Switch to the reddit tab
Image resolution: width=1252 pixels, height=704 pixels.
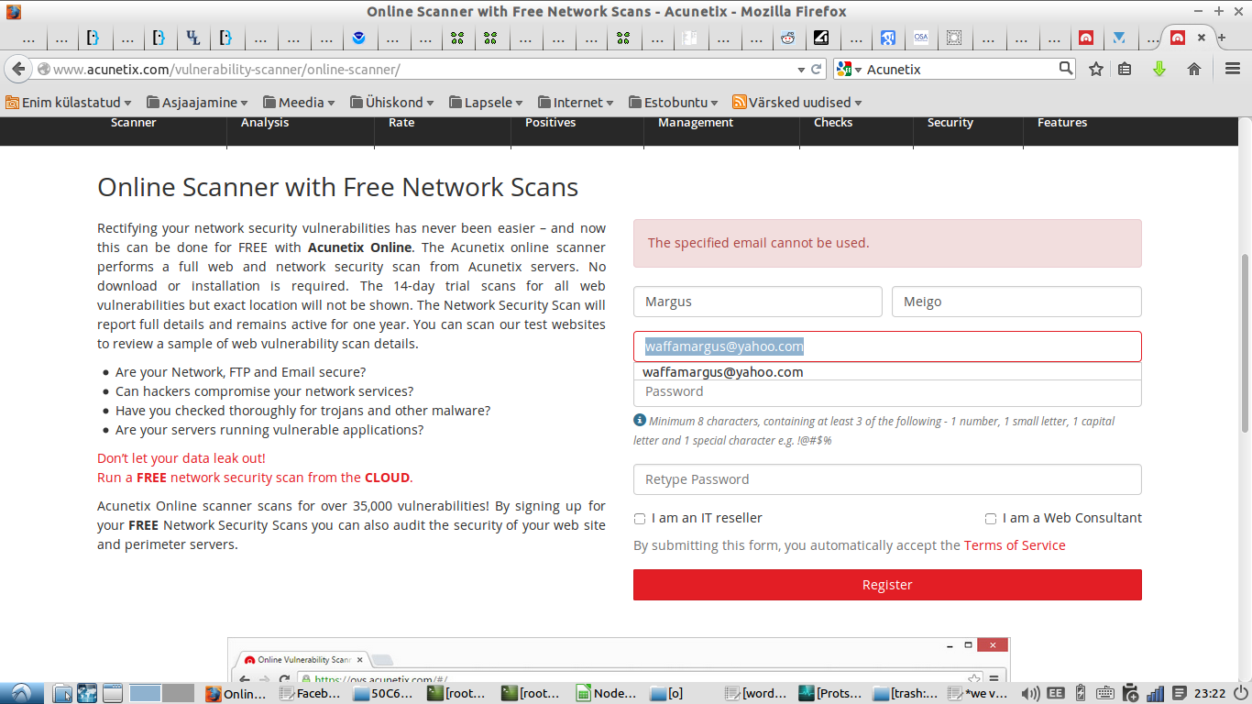(787, 38)
